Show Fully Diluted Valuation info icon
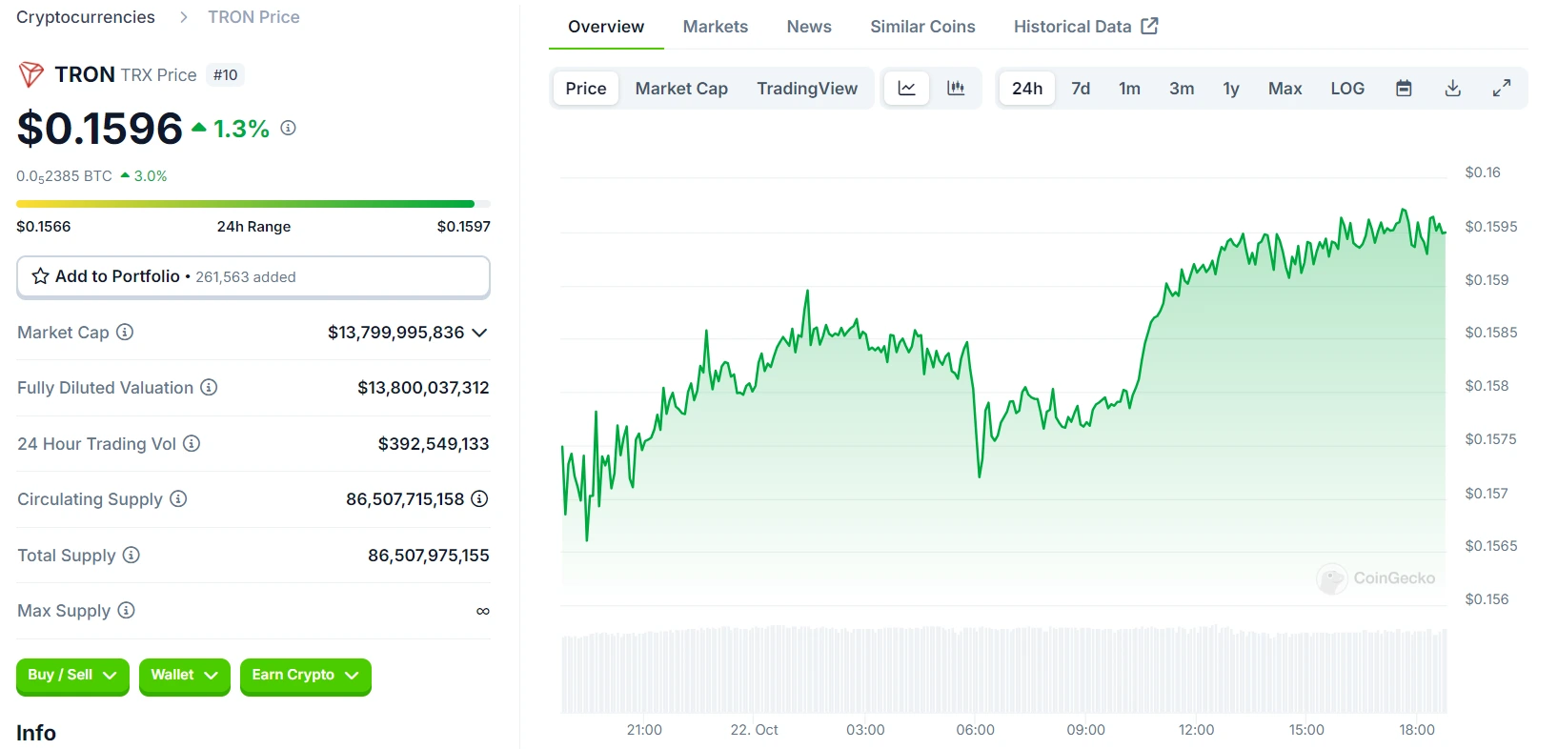This screenshot has width=1558, height=749. point(209,387)
